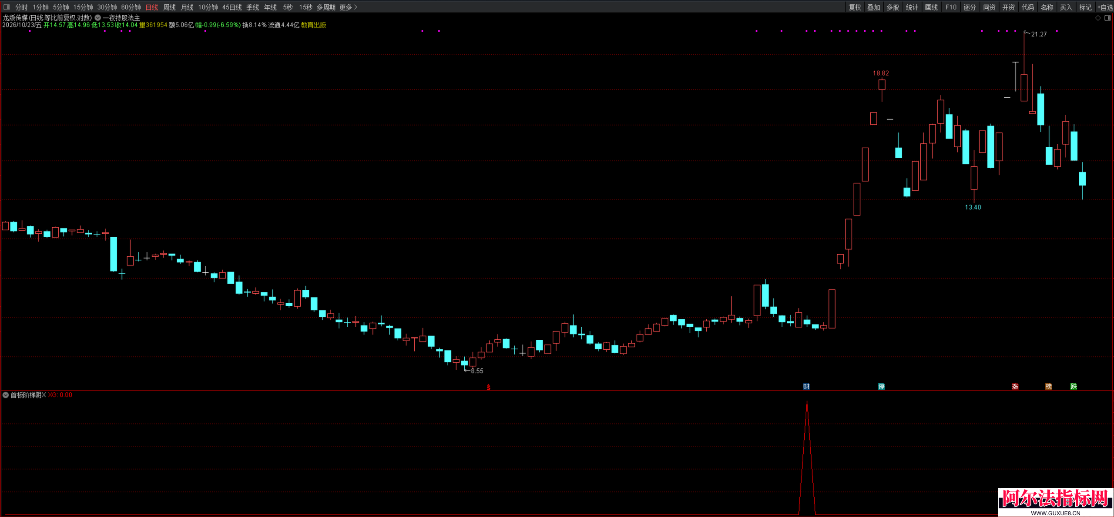Click the 涨 event marker
This screenshot has width=1114, height=517.
(x=1015, y=386)
